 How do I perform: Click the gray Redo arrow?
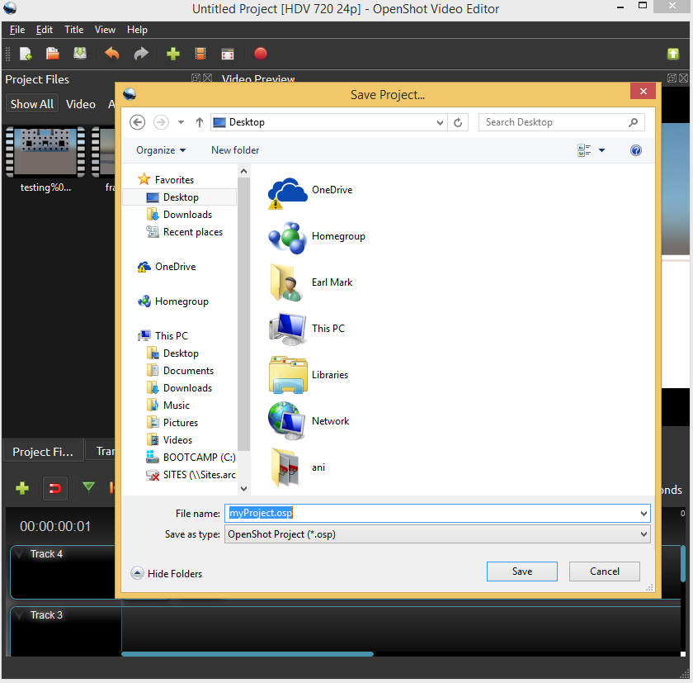point(141,54)
